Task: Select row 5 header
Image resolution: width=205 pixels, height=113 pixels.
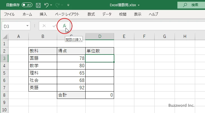Action: pos(4,73)
